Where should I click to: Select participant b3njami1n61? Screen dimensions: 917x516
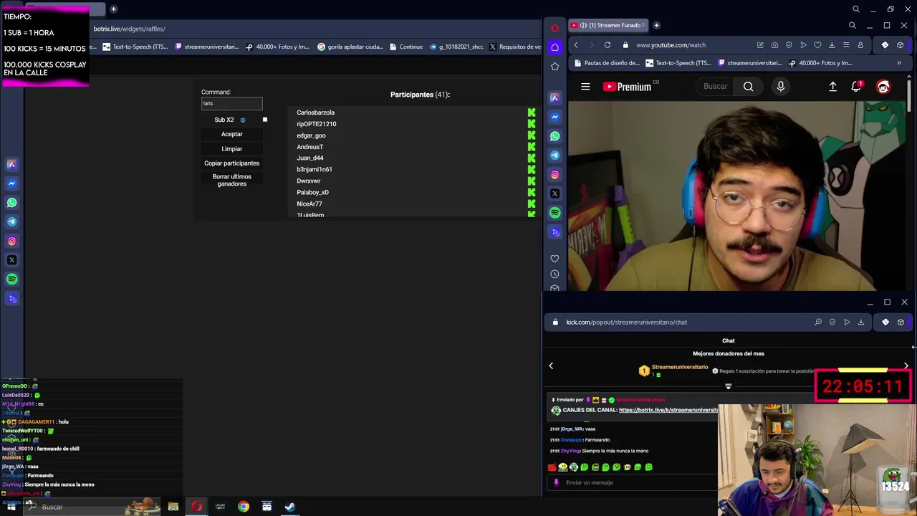click(314, 169)
